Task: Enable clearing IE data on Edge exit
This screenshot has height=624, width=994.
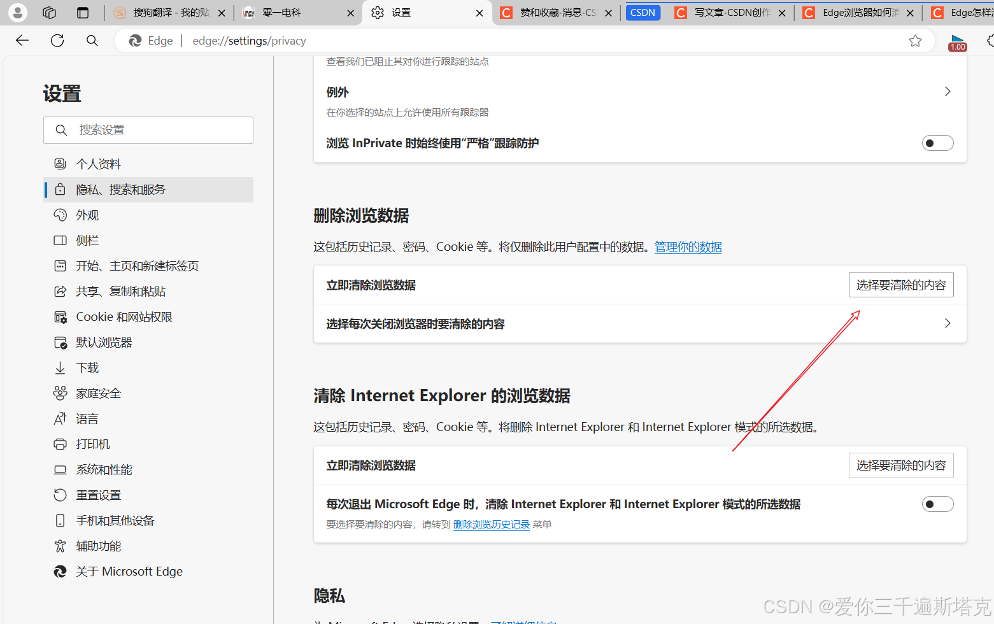Action: pyautogui.click(x=937, y=504)
